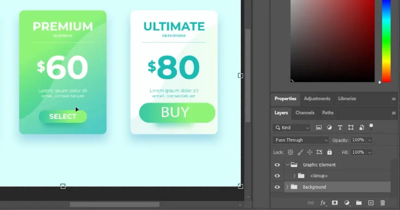This screenshot has width=400, height=210.
Task: Filter layers by pixel layer icon
Action: click(319, 128)
